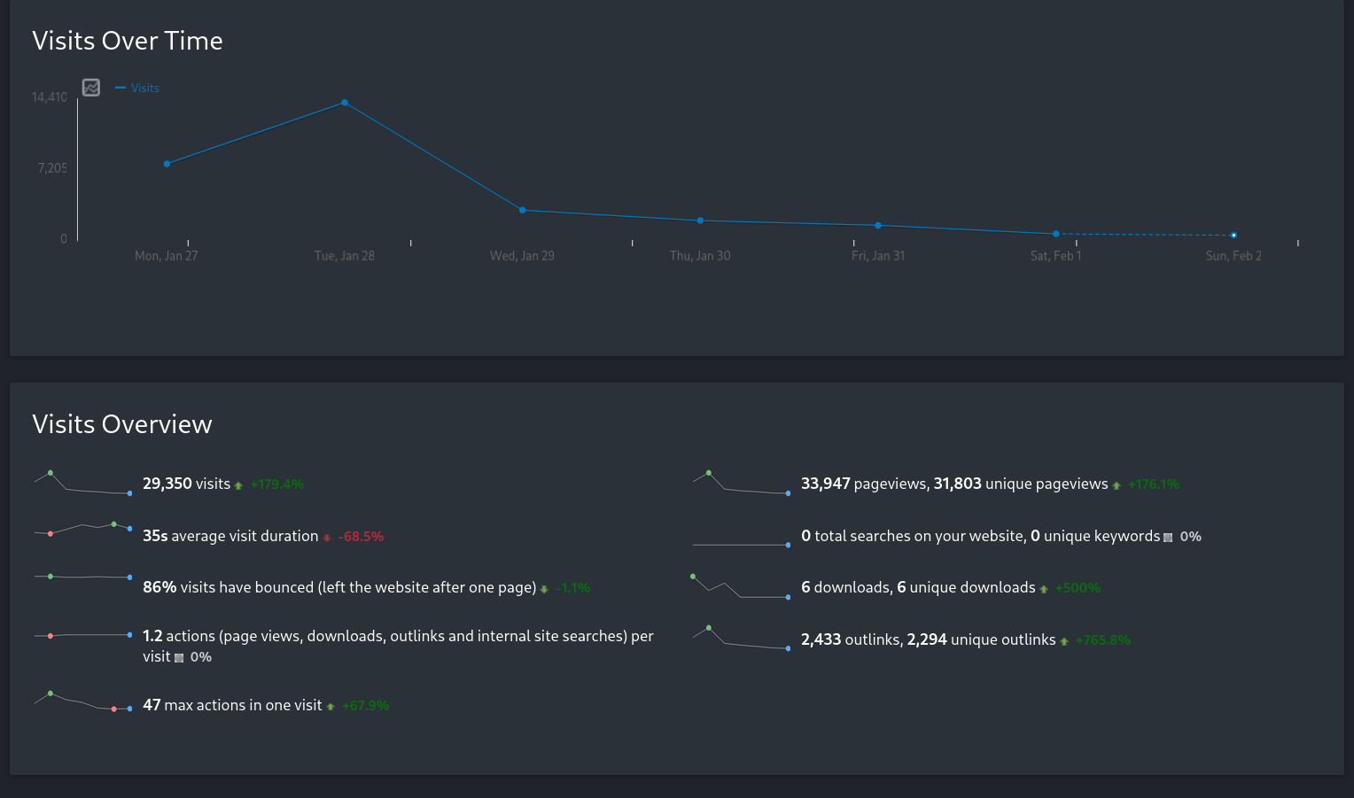
Task: Click the 6 downloads metric text
Action: (x=918, y=587)
